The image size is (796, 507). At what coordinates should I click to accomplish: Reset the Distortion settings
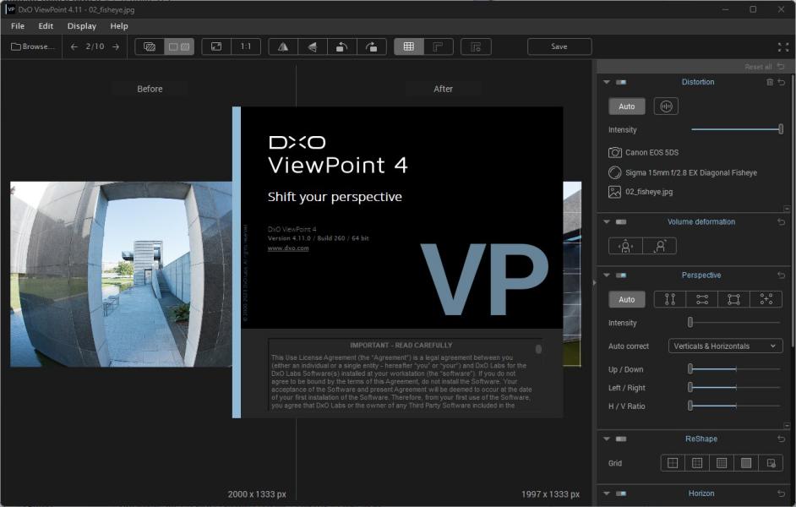click(x=782, y=82)
